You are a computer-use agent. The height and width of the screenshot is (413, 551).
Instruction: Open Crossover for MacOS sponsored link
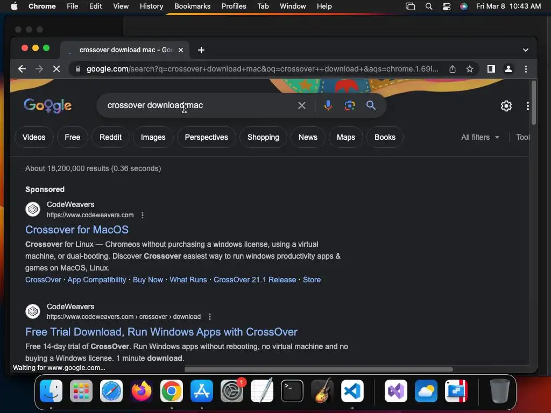(77, 230)
